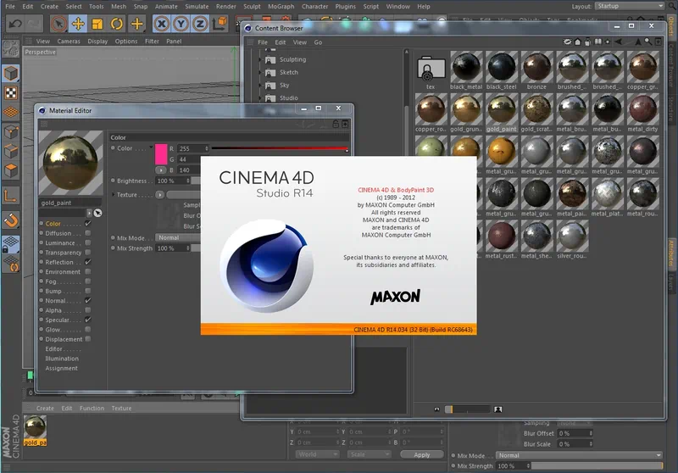Viewport: 678px width, 473px height.
Task: Open the Simulate menu
Action: tap(197, 7)
